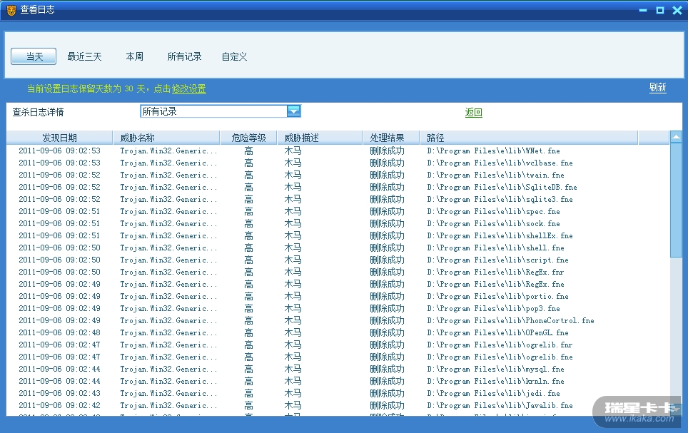Open the 本周 tab
The width and height of the screenshot is (688, 433).
135,56
